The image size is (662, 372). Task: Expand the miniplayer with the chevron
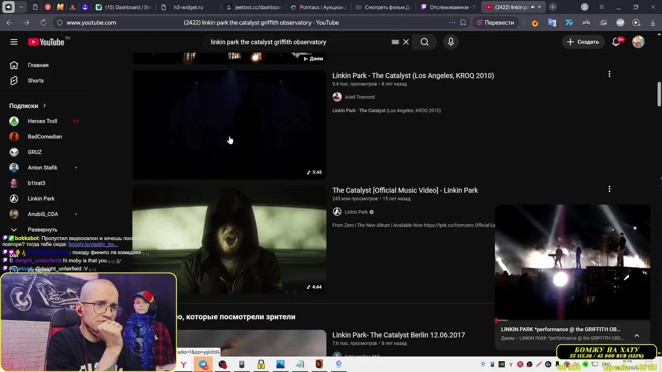point(637,335)
